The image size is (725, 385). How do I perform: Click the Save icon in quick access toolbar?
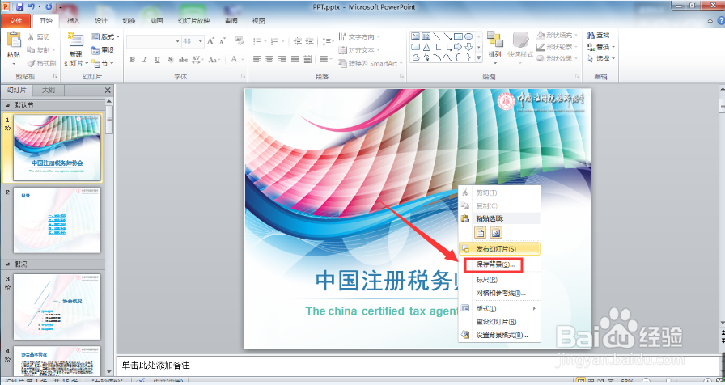pyautogui.click(x=20, y=6)
